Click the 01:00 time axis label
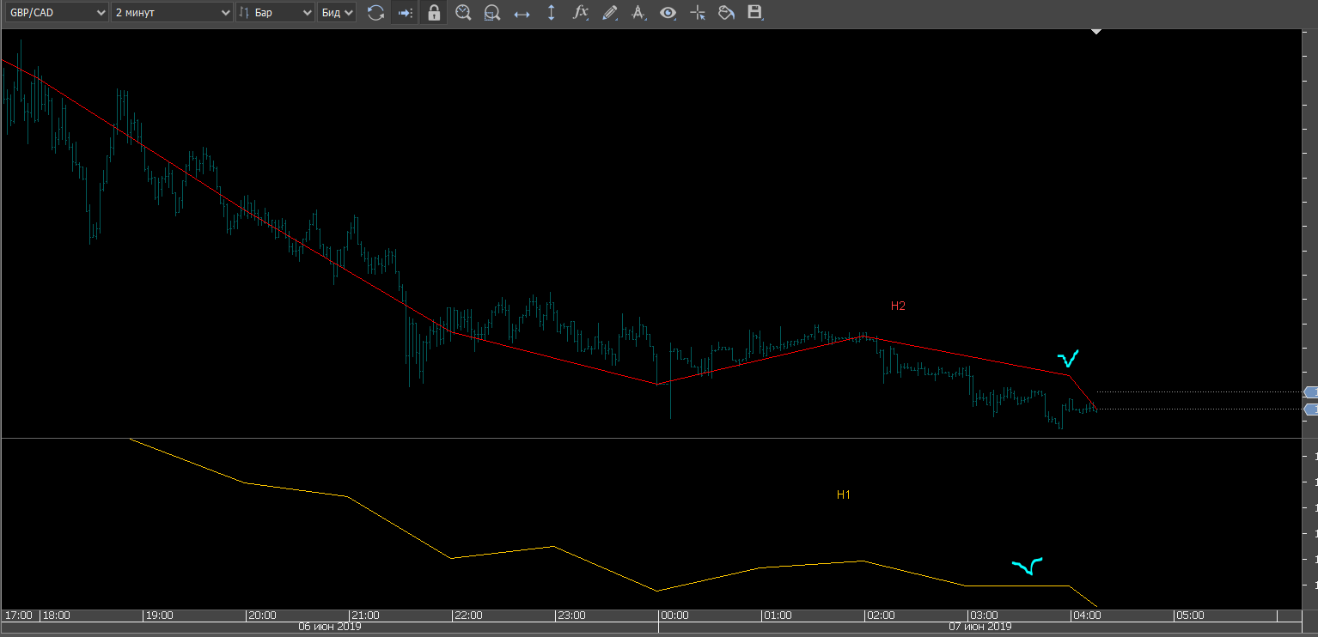This screenshot has width=1318, height=637. pyautogui.click(x=778, y=616)
